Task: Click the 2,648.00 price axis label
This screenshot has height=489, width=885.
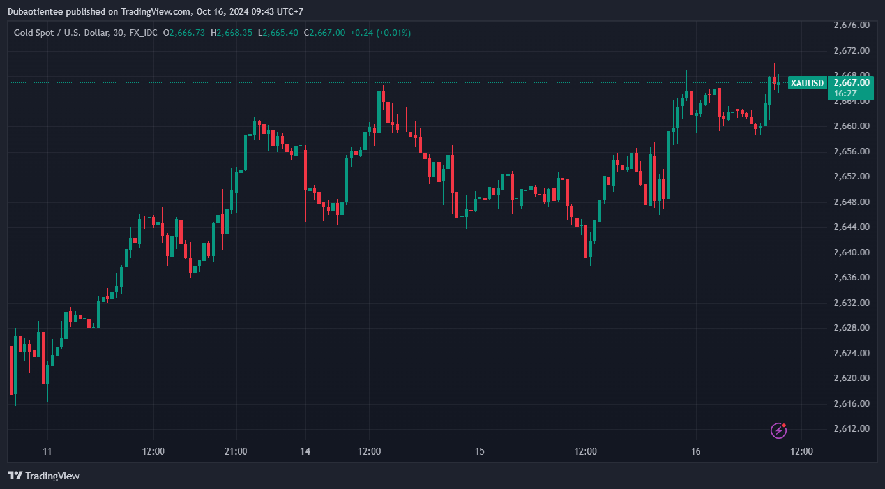Action: 852,202
